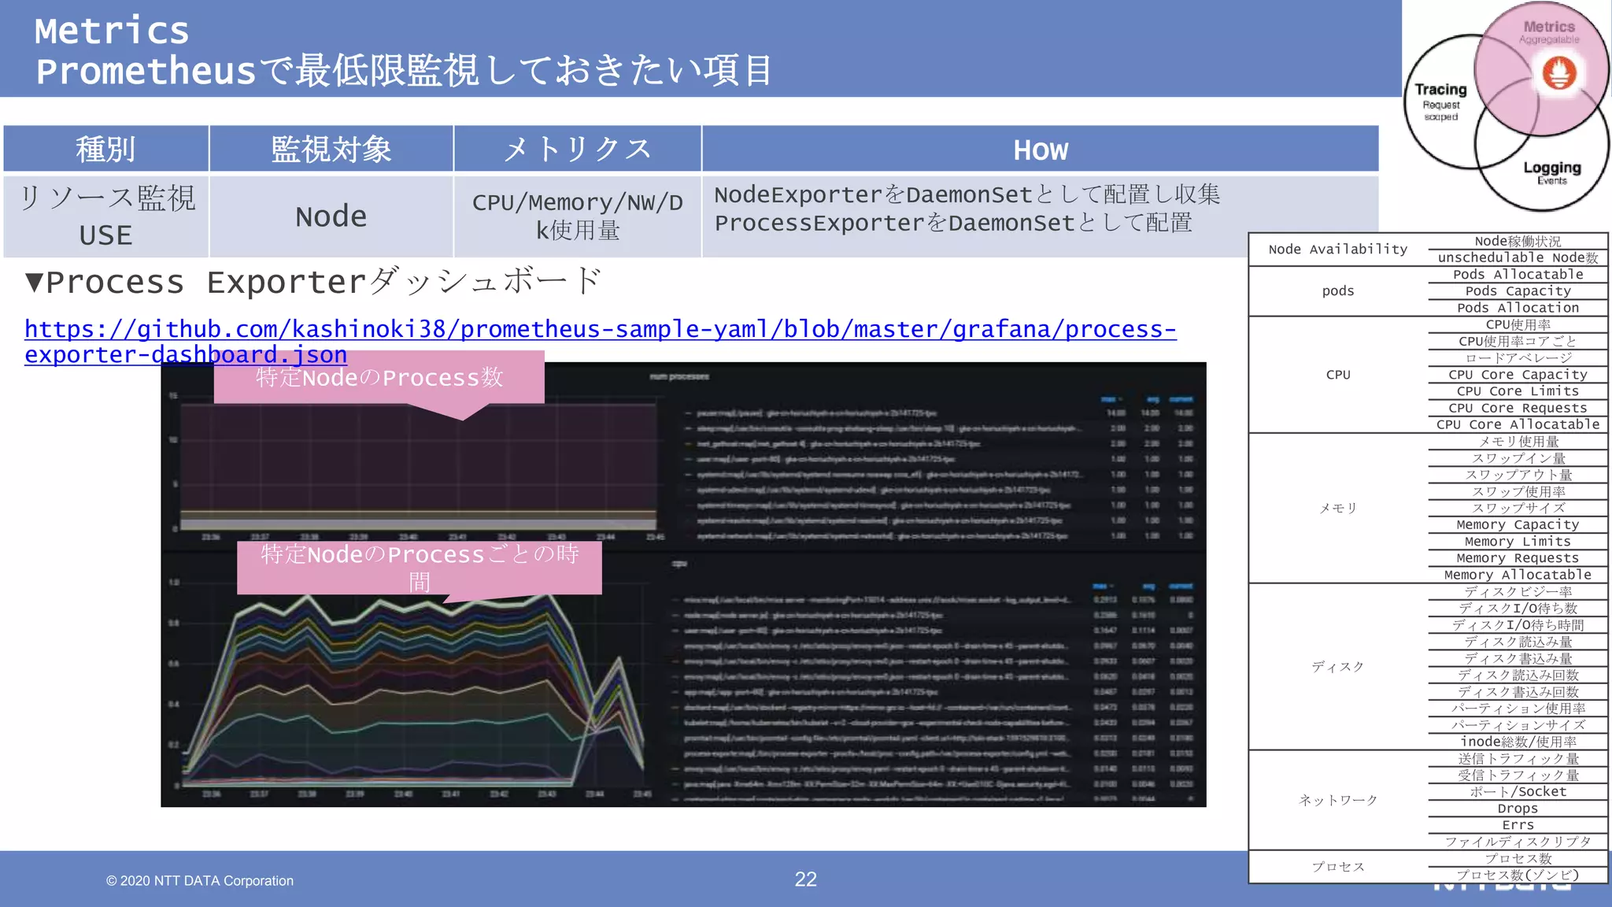This screenshot has height=907, width=1612.
Task: Select the ディスクビジー率 row
Action: pyautogui.click(x=1518, y=591)
